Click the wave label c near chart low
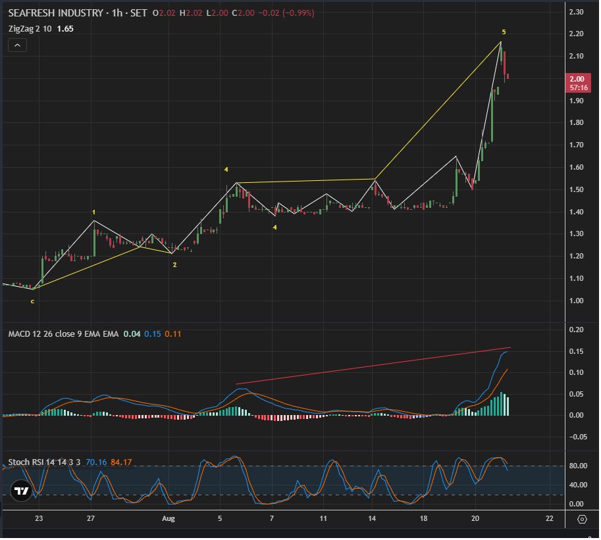601x540 pixels. click(x=32, y=302)
